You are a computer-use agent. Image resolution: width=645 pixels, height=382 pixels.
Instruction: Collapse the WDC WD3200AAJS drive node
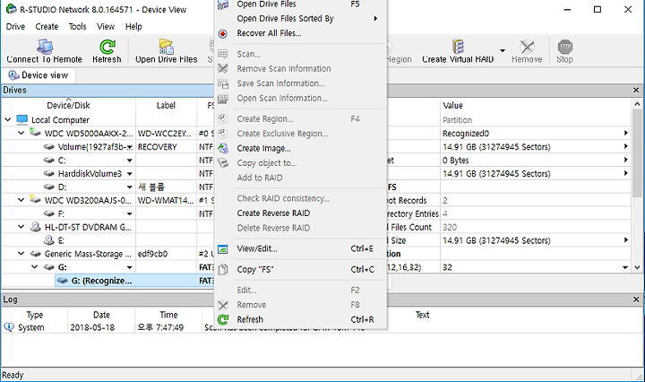pyautogui.click(x=21, y=200)
